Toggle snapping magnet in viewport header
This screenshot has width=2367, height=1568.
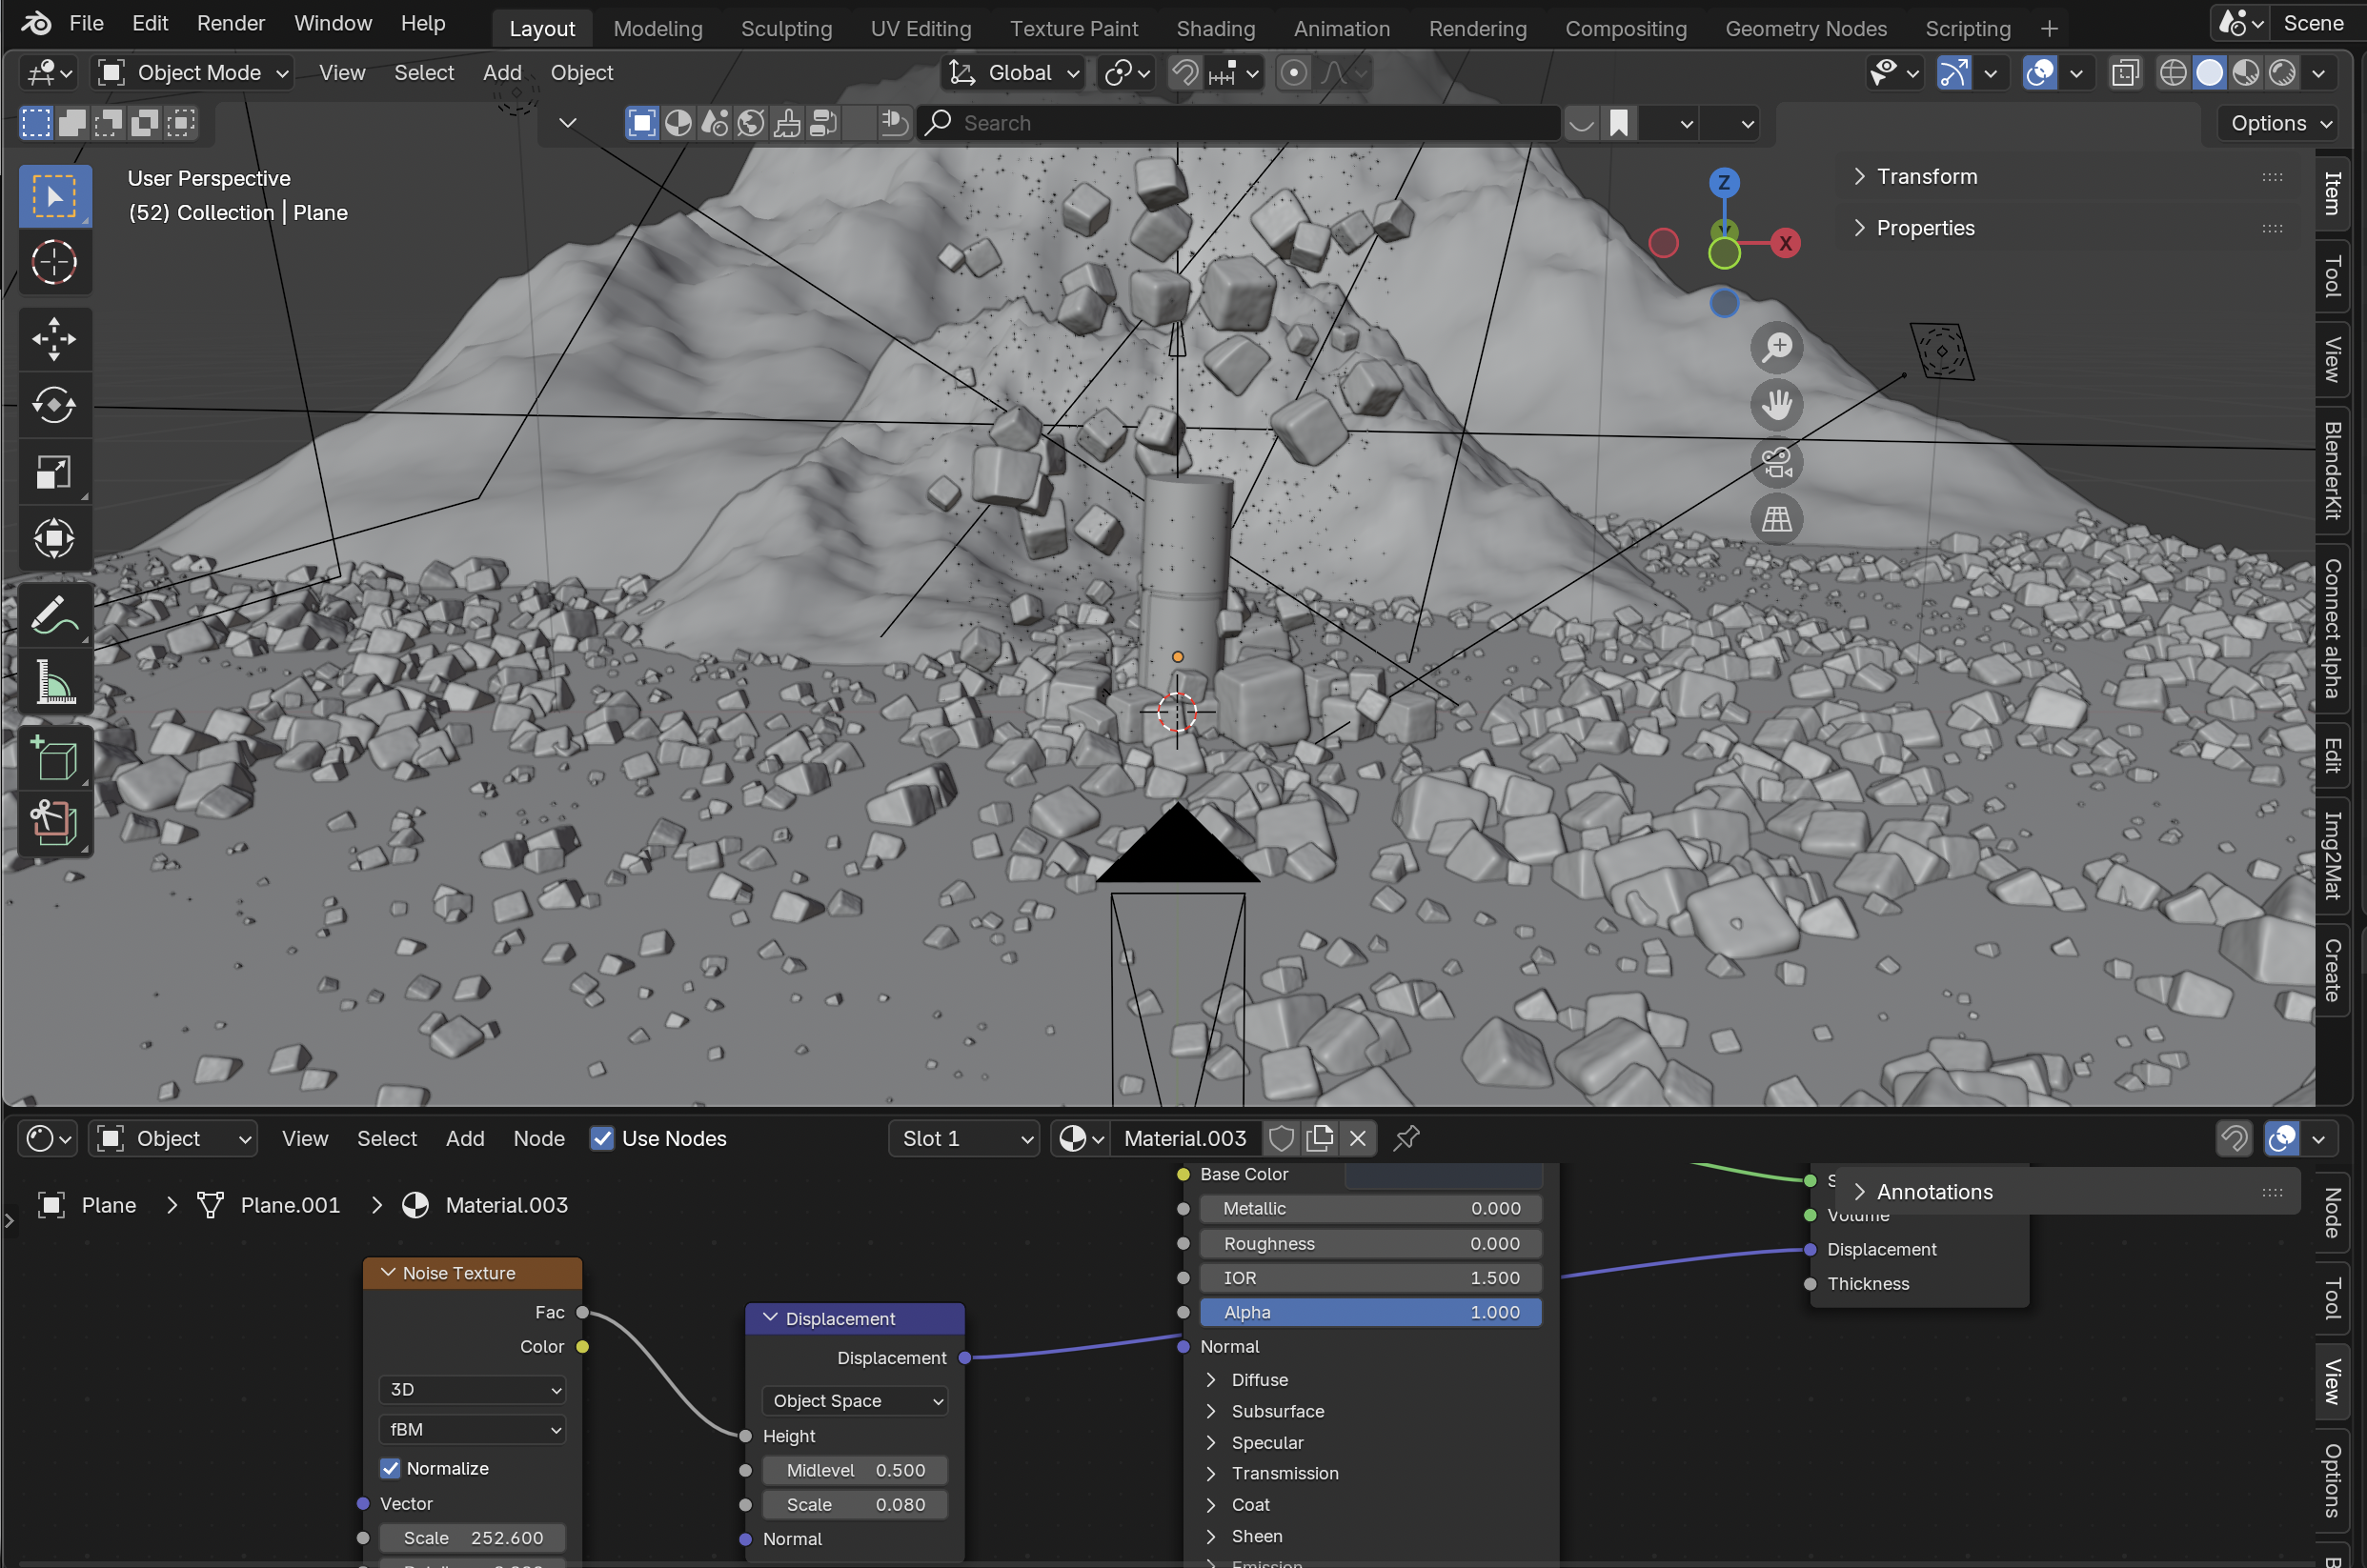[1185, 73]
